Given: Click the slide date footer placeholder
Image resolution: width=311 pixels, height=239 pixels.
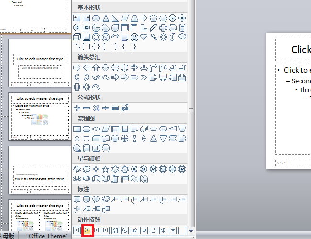Looking at the screenshot, I should pos(293,163).
